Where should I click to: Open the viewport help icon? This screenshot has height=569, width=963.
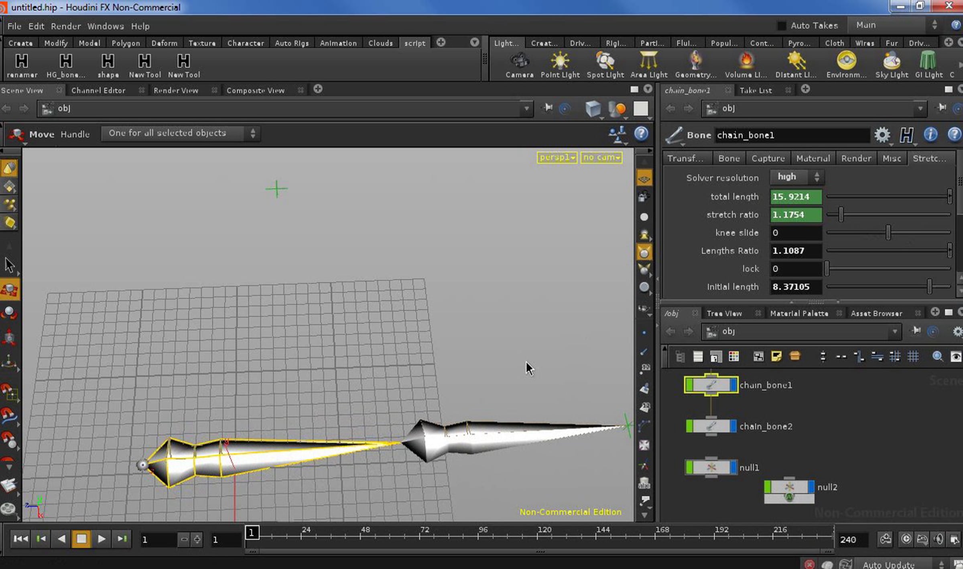click(x=641, y=133)
